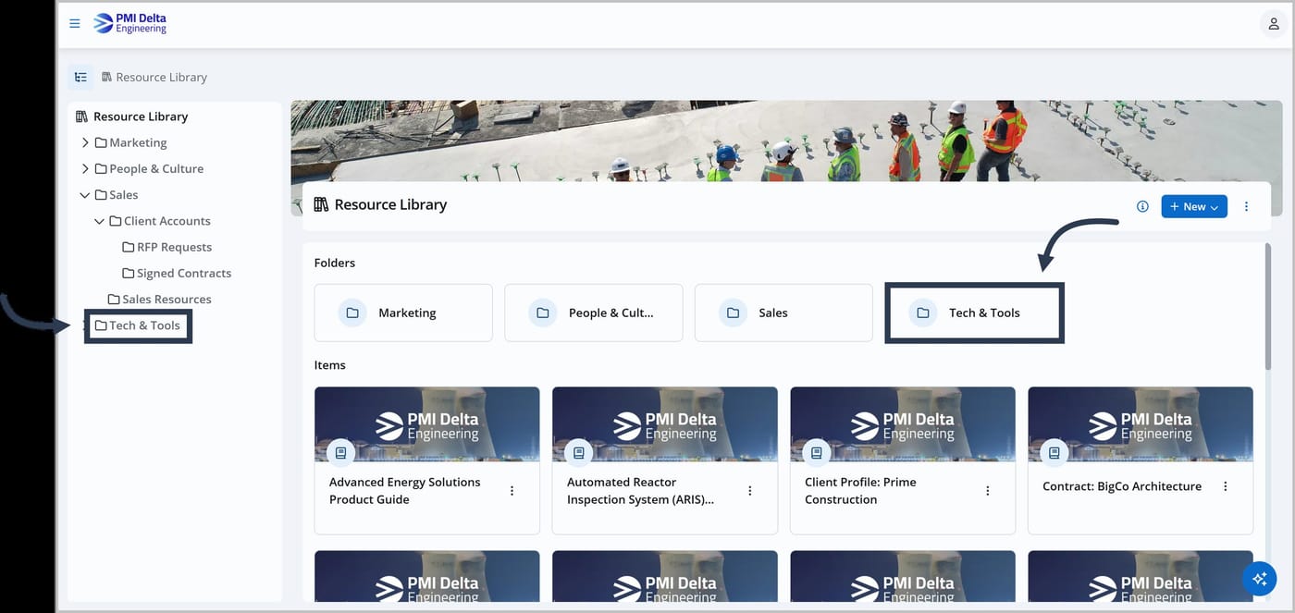Viewport: 1295px width, 613px height.
Task: Select Resource Library root in tree
Action: [x=132, y=116]
